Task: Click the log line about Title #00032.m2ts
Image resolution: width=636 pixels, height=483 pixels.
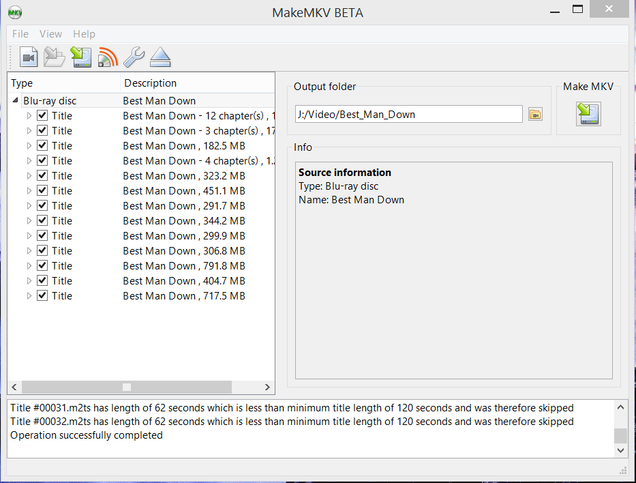Action: (292, 422)
